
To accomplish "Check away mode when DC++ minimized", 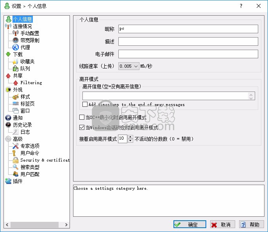I will pyautogui.click(x=82, y=117).
